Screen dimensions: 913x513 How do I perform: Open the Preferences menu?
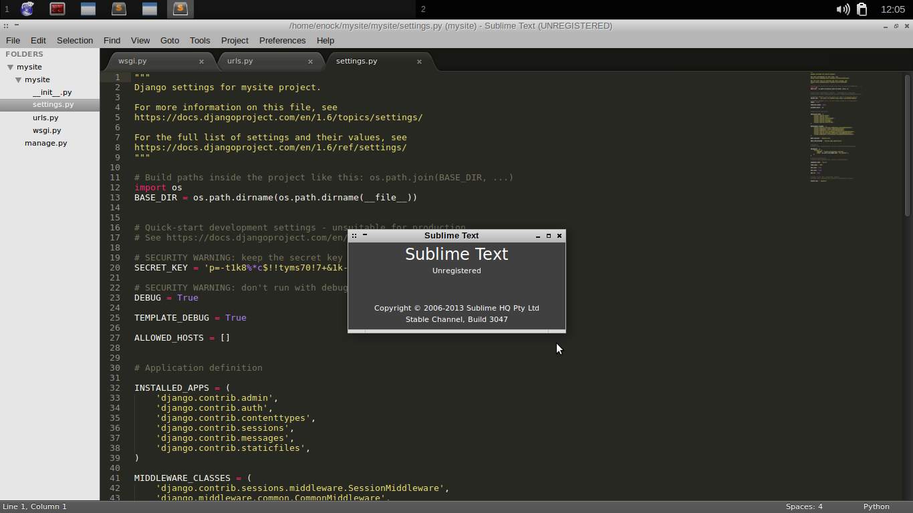pos(282,40)
